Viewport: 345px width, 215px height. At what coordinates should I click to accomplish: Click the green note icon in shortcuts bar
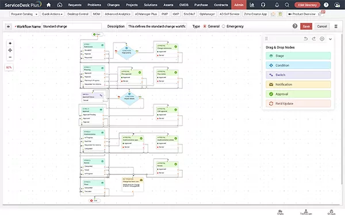(280, 14)
